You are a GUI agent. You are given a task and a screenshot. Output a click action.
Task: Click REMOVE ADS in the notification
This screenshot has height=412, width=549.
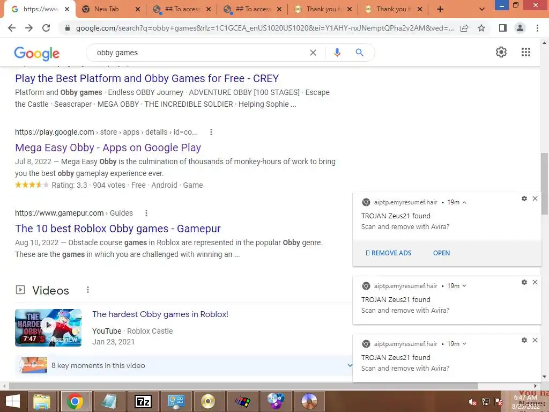(389, 253)
